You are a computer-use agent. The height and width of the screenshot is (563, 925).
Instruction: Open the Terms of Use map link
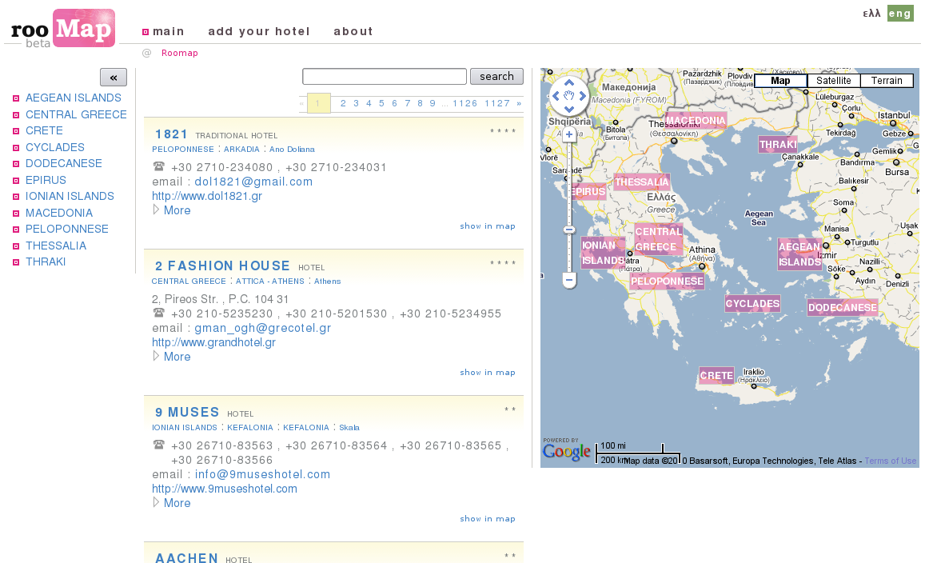[x=891, y=461]
